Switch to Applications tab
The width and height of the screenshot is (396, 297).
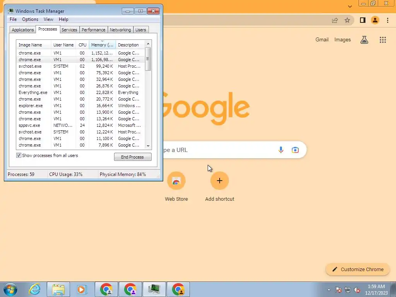click(23, 30)
